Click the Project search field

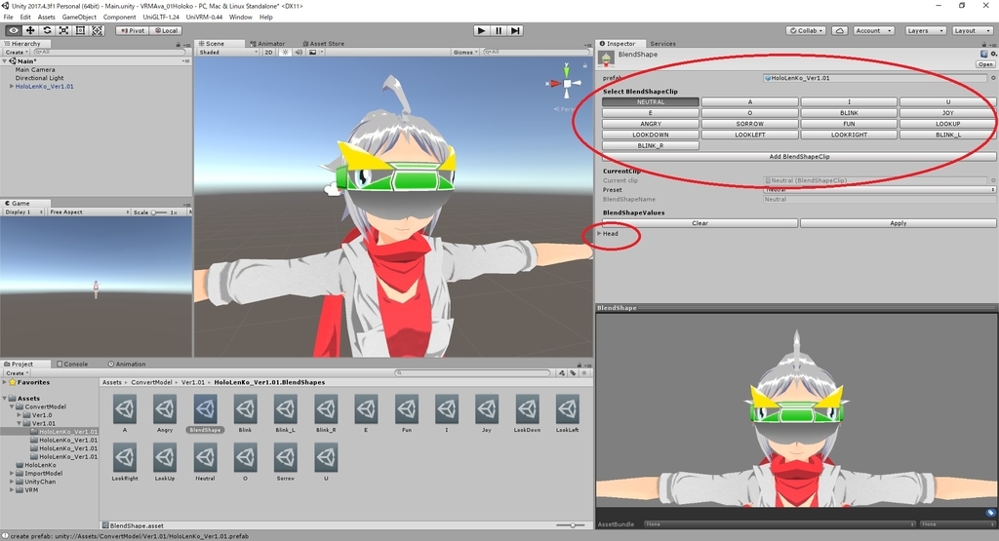(472, 373)
